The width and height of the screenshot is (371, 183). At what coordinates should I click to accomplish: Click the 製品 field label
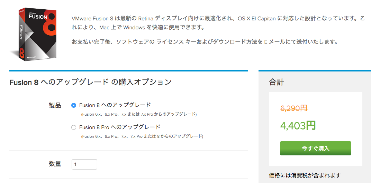coord(55,105)
